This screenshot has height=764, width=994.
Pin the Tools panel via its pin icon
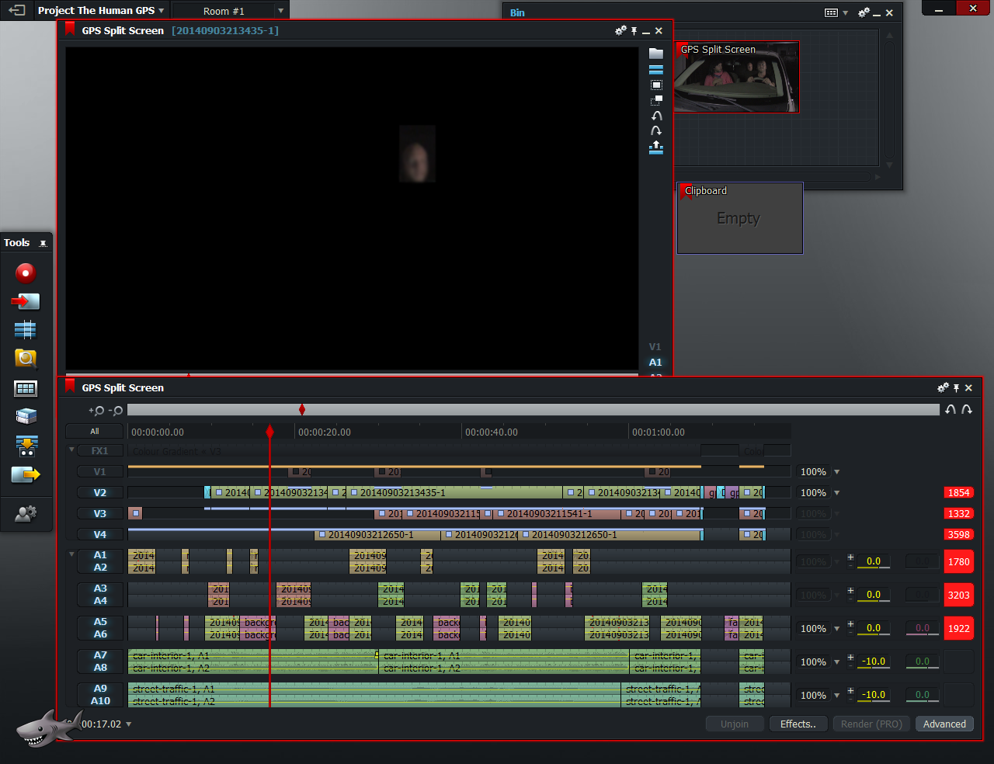pos(43,243)
